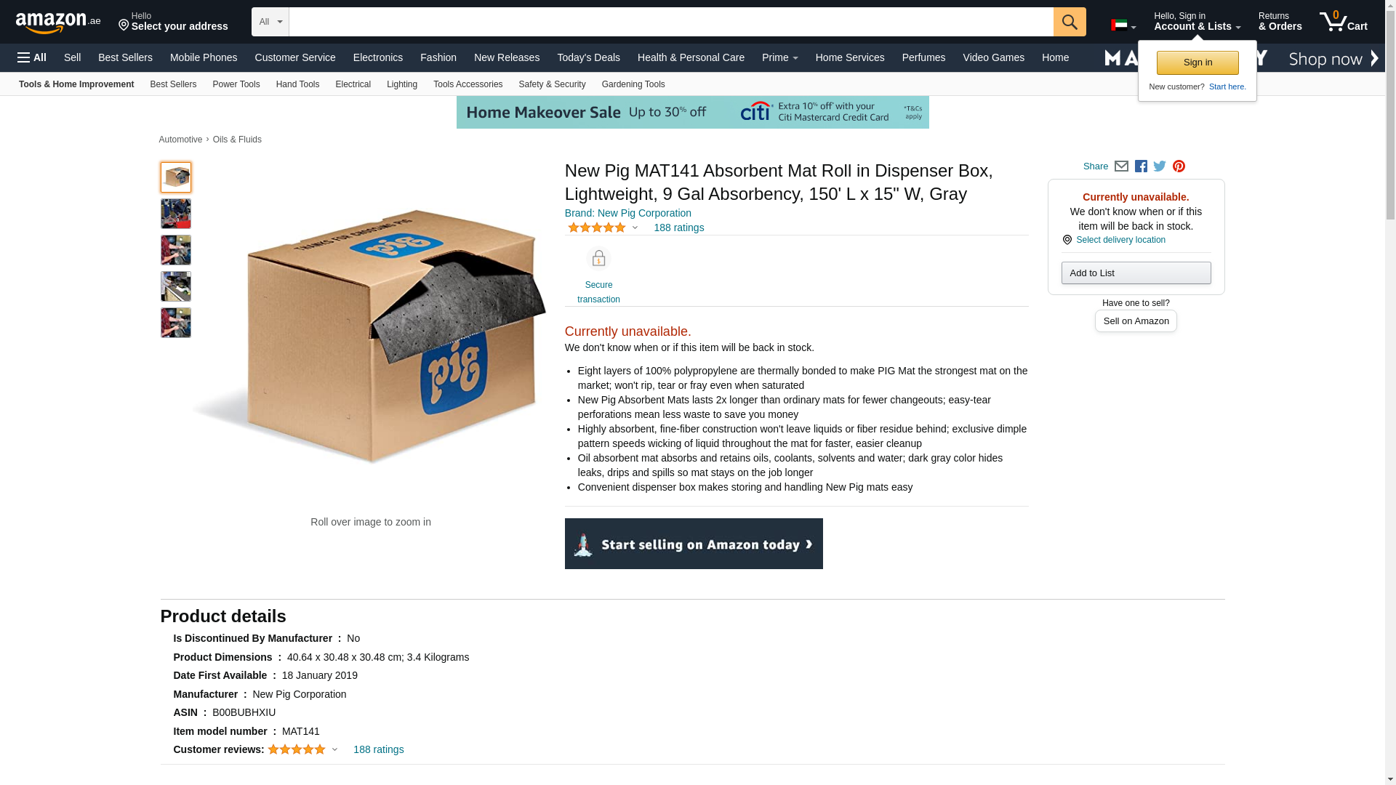This screenshot has width=1396, height=785.
Task: Click Sell on Amazon button
Action: (x=1136, y=321)
